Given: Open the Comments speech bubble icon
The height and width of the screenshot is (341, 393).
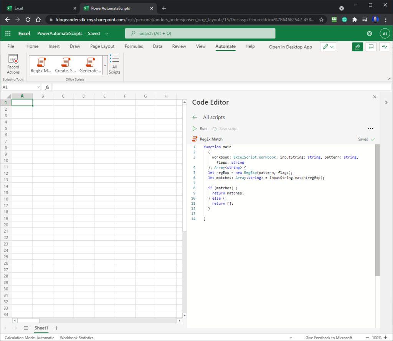Looking at the screenshot, I should tap(371, 47).
